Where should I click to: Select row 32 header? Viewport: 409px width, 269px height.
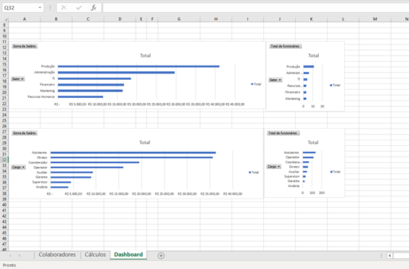click(x=4, y=160)
